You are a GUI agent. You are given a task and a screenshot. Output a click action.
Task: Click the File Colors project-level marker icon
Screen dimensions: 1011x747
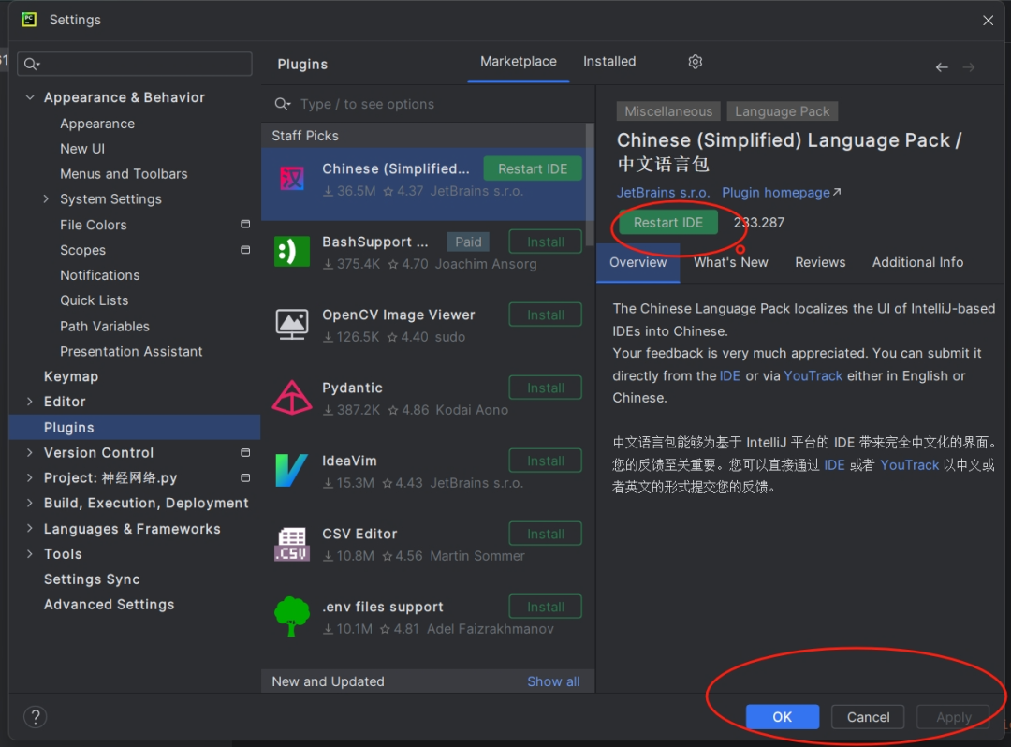coord(245,225)
